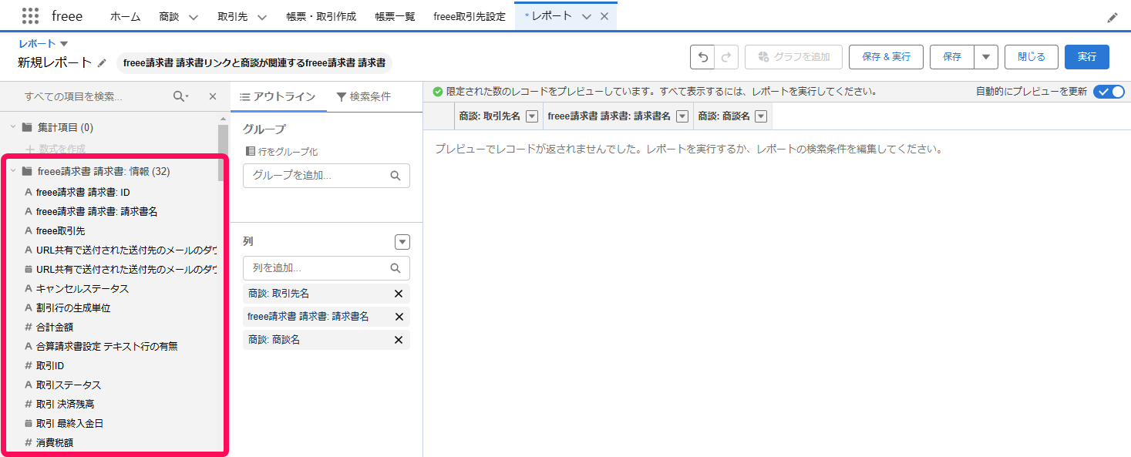Remove 商談: 取引先名 column with X

pos(399,294)
